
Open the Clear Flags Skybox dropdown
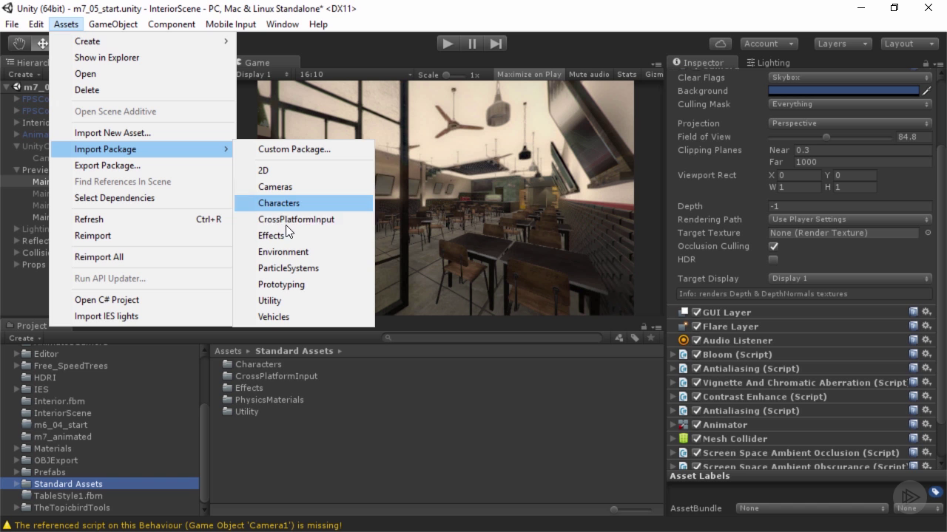(849, 78)
